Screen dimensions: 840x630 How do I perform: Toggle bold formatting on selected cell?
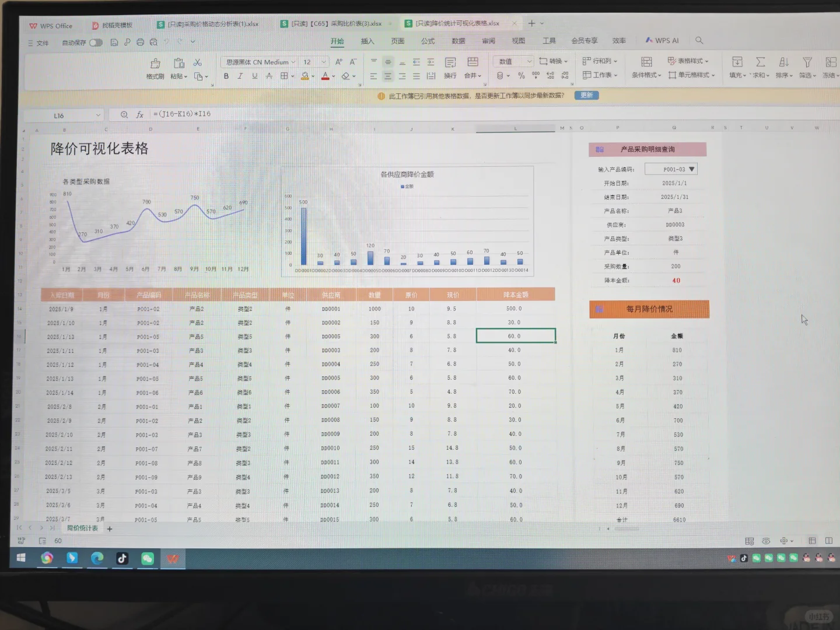[x=226, y=76]
